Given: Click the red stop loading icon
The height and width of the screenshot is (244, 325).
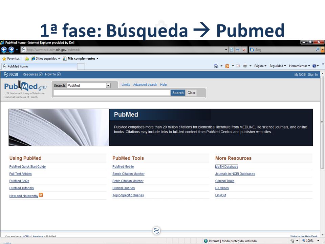Looking at the screenshot, I should coord(244,50).
